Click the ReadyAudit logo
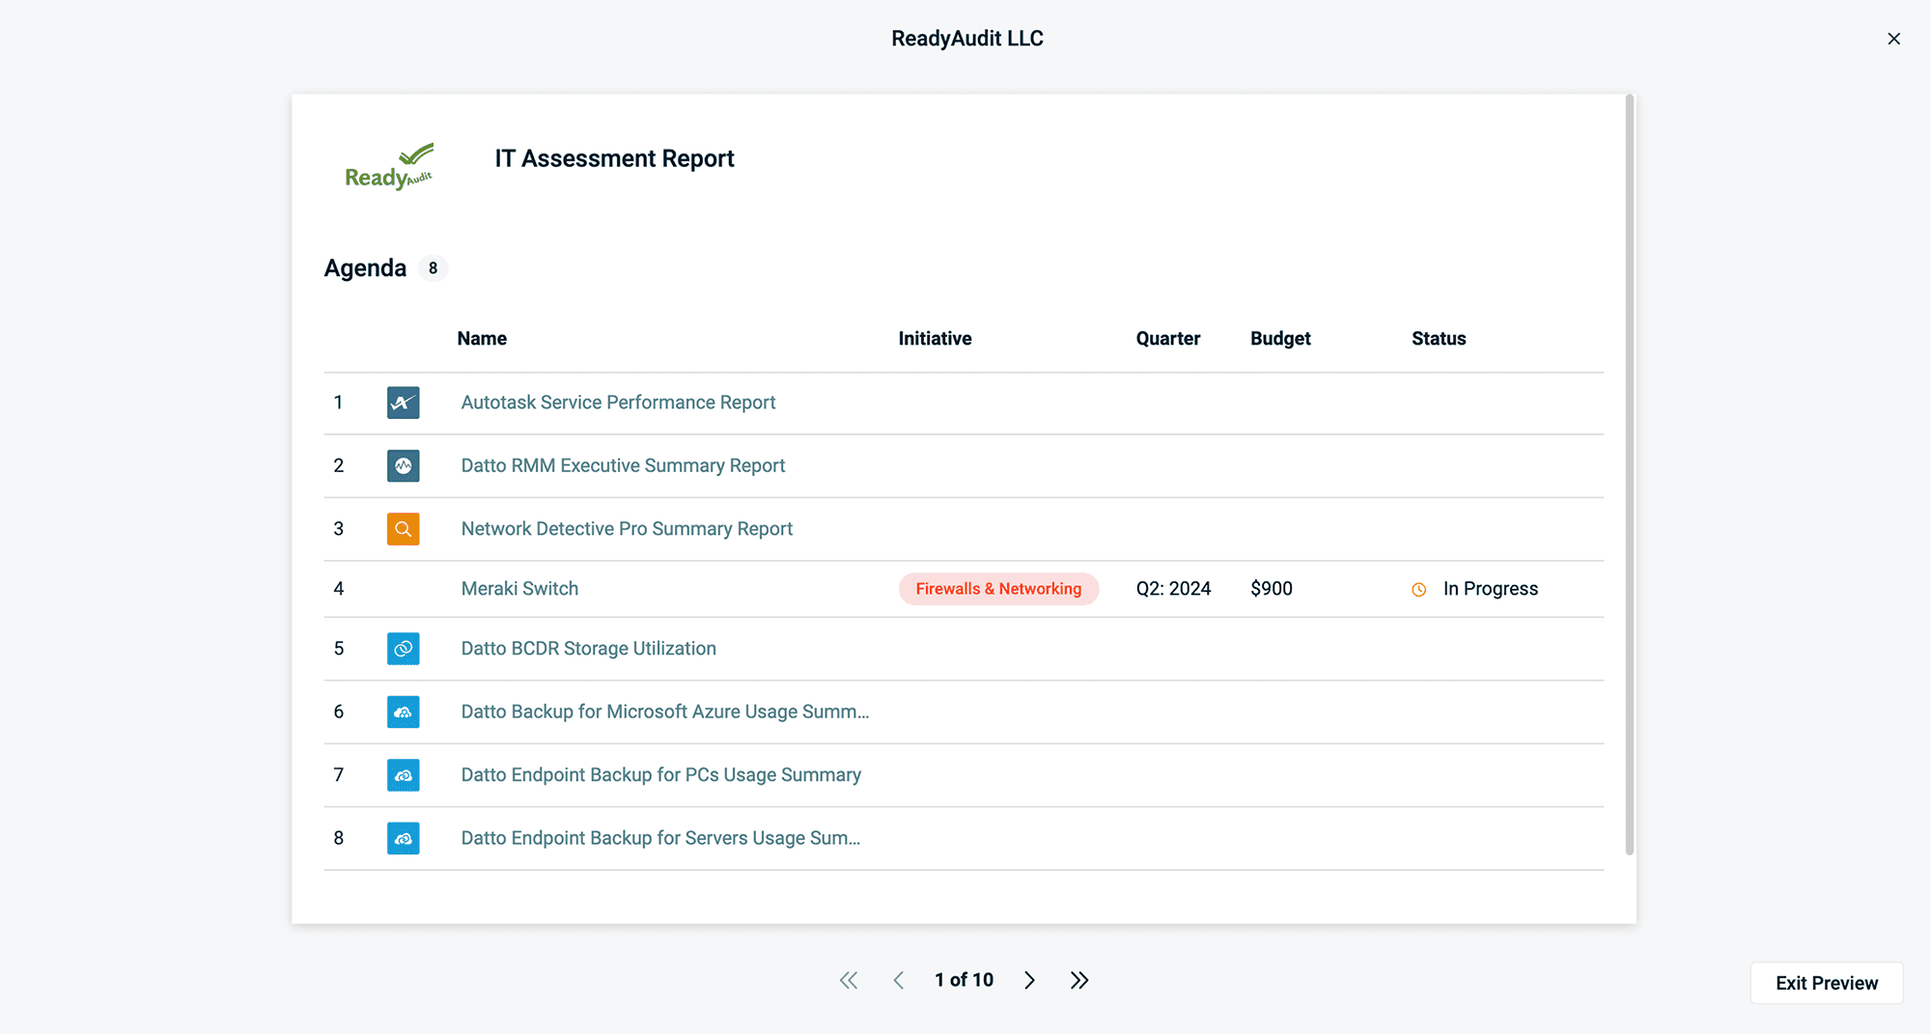The image size is (1931, 1034). (388, 166)
